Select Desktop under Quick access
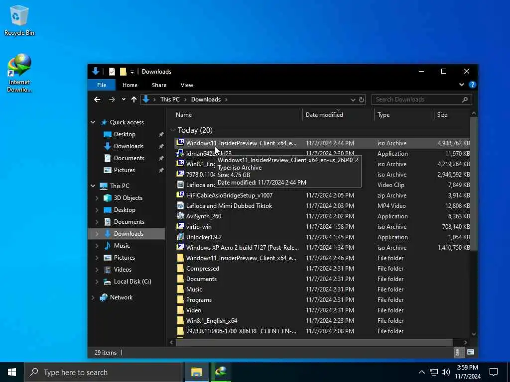The height and width of the screenshot is (382, 510). [125, 134]
